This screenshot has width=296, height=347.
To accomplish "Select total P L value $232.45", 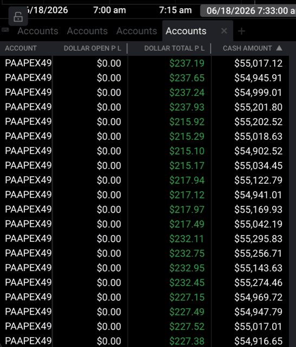I will tap(187, 282).
